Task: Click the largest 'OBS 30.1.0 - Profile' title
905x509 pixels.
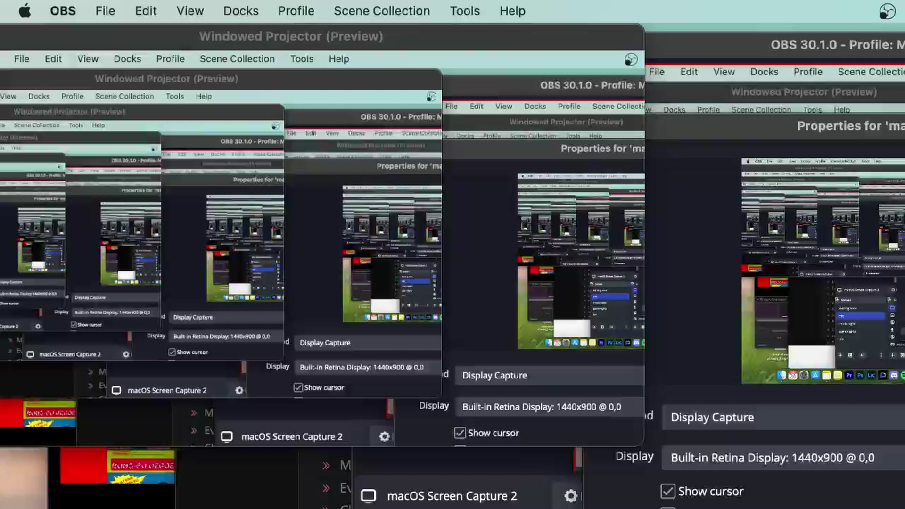Action: click(838, 45)
